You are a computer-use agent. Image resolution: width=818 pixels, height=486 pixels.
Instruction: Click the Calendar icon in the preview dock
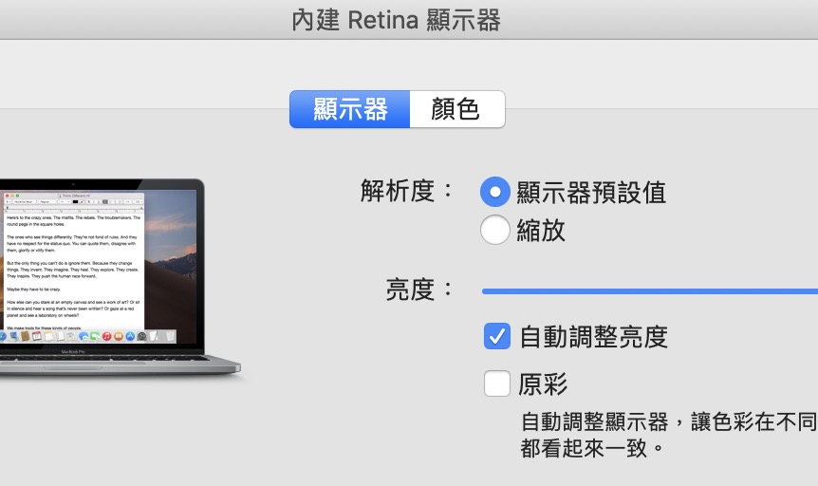[x=36, y=336]
